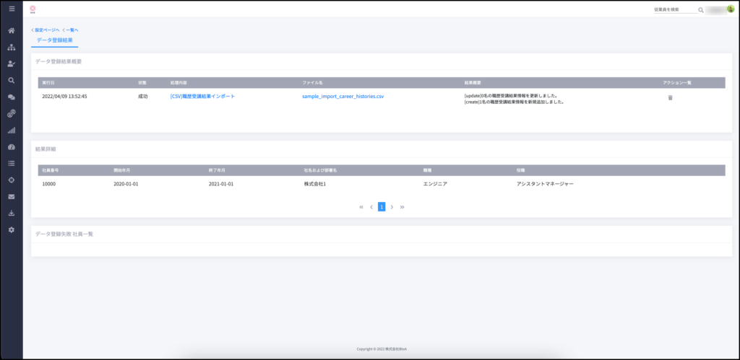
Task: Click the 結果概要 column header
Action: pos(473,82)
